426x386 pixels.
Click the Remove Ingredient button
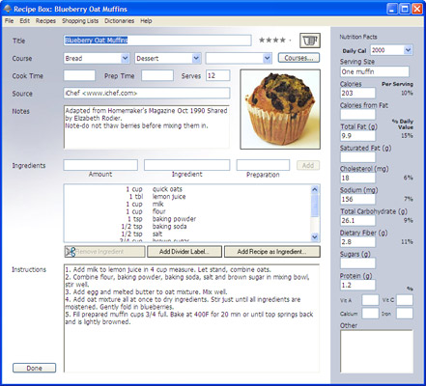click(105, 252)
